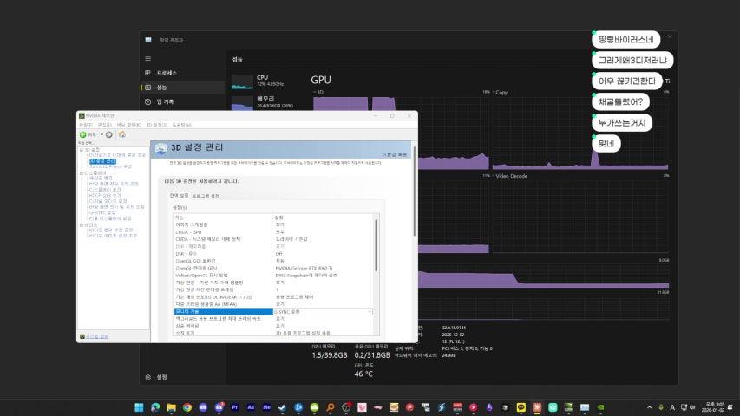Open 편집 menu in NVIDIA Control Panel
Viewport: 740px width, 416px height.
tap(104, 125)
